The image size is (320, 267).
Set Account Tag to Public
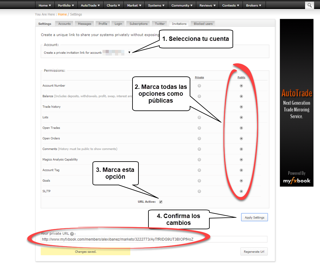tap(241, 170)
